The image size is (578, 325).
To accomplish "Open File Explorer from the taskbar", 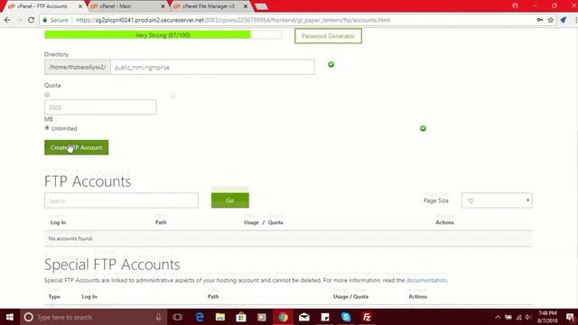I will tap(220, 317).
